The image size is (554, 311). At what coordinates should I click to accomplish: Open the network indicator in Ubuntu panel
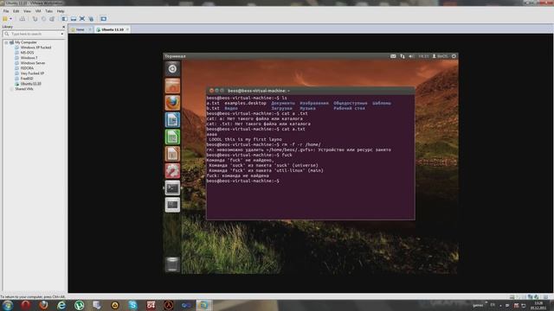coord(402,56)
